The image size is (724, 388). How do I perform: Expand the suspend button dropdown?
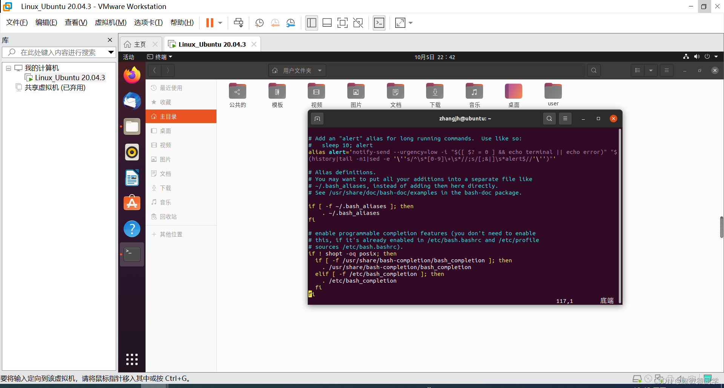tap(221, 23)
